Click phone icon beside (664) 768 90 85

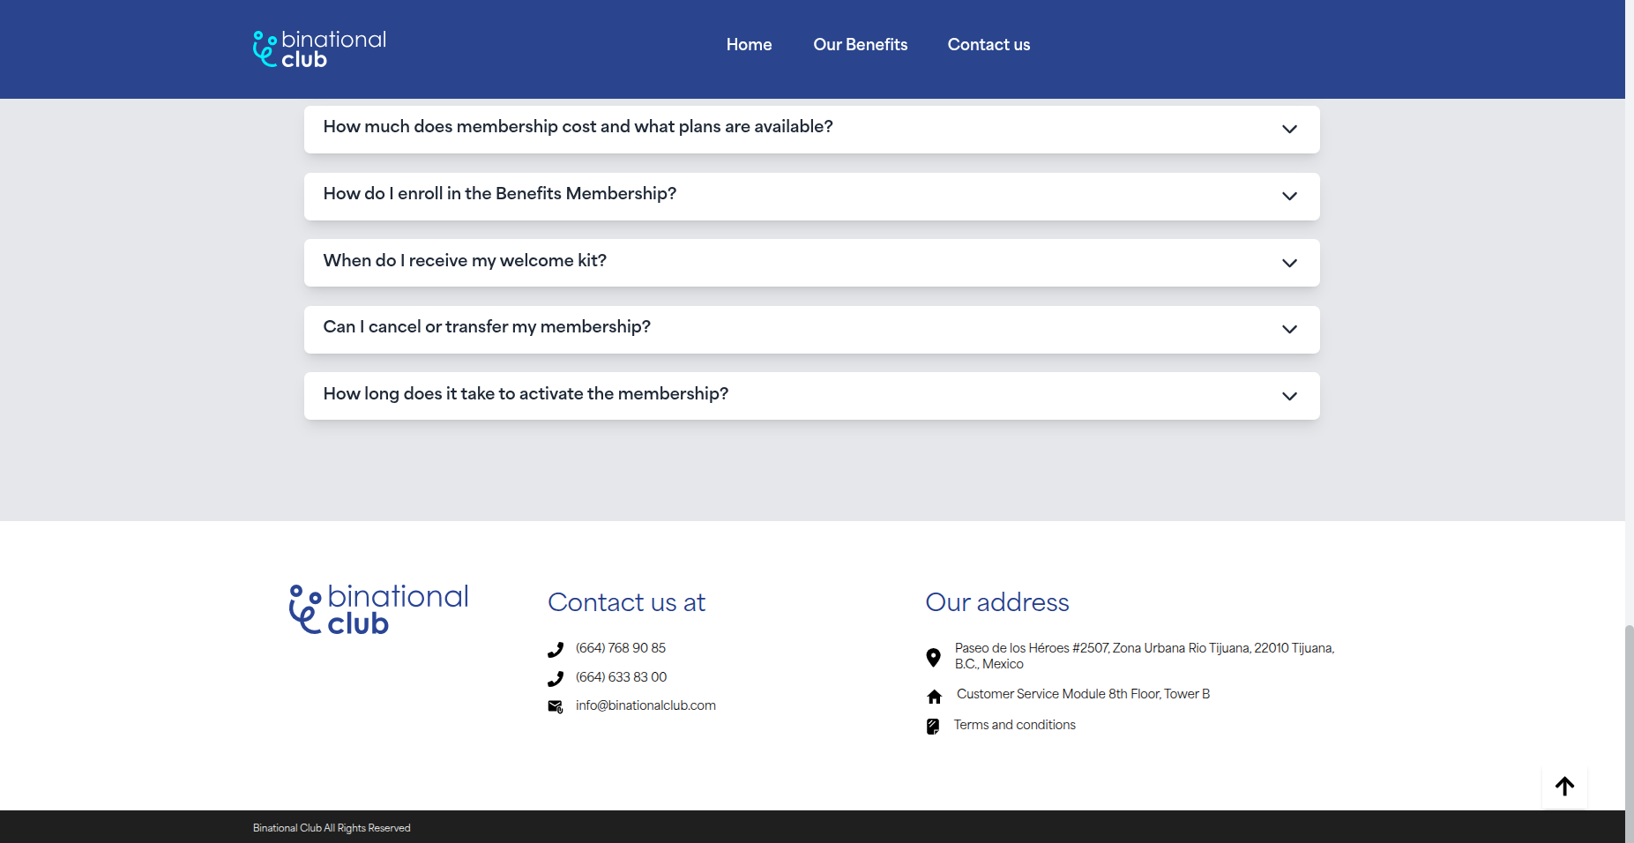556,650
